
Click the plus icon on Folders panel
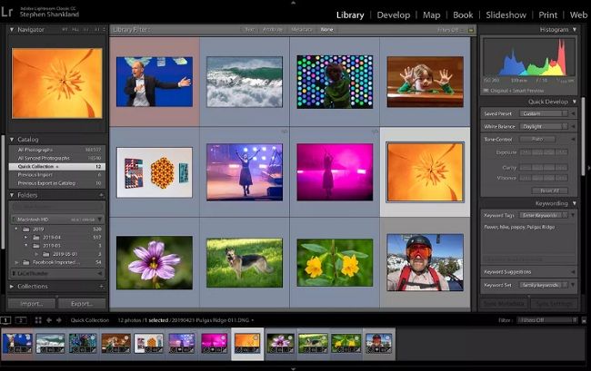(100, 195)
